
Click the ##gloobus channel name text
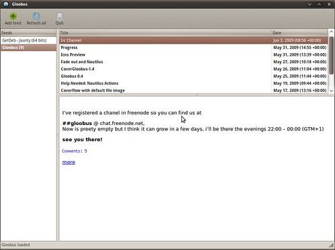(77, 124)
